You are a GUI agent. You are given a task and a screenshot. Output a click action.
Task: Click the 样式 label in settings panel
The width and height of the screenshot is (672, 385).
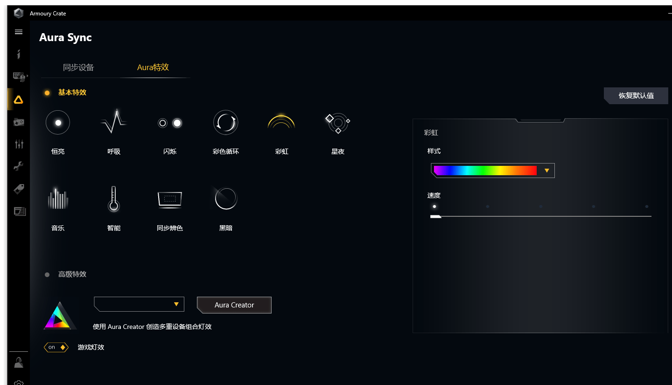point(434,151)
